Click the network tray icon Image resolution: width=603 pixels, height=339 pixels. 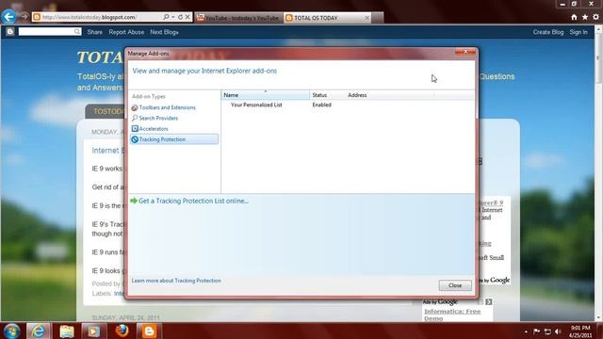(x=547, y=331)
